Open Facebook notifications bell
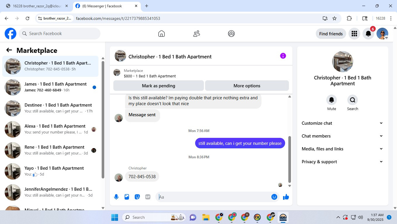397x224 pixels. [368, 34]
